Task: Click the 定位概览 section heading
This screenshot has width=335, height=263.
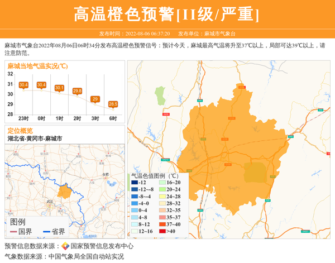Action: [x=20, y=131]
